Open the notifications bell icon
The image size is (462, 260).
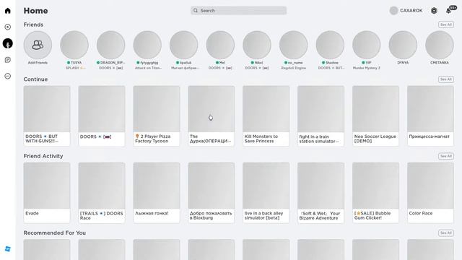tap(448, 11)
